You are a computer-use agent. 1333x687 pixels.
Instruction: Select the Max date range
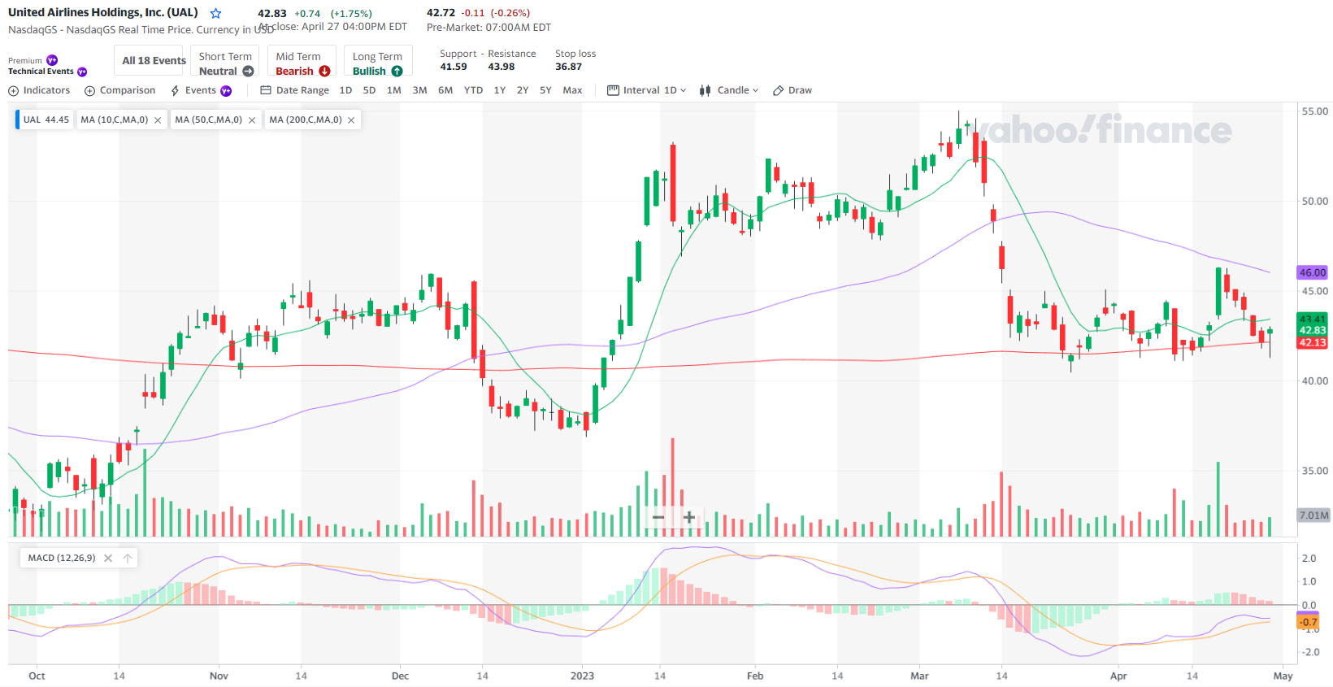coord(572,90)
